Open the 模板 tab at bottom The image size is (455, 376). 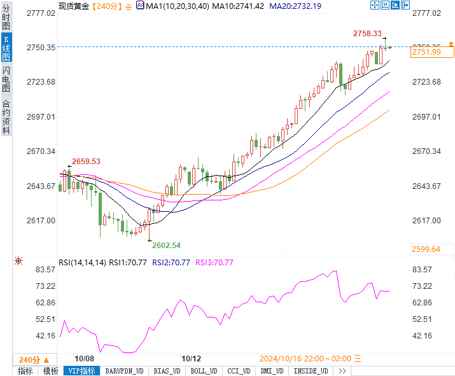tap(50, 371)
